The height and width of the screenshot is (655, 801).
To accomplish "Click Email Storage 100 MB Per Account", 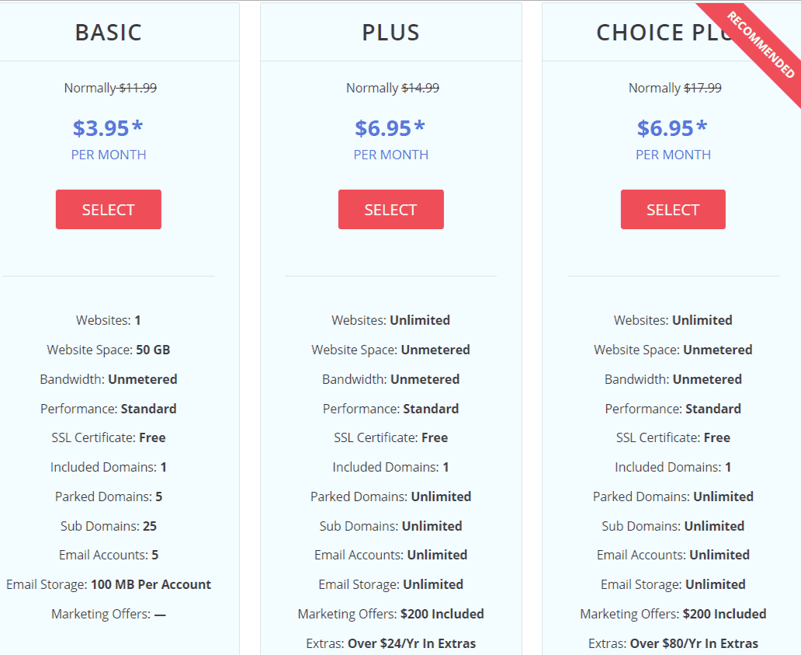I will (x=109, y=584).
